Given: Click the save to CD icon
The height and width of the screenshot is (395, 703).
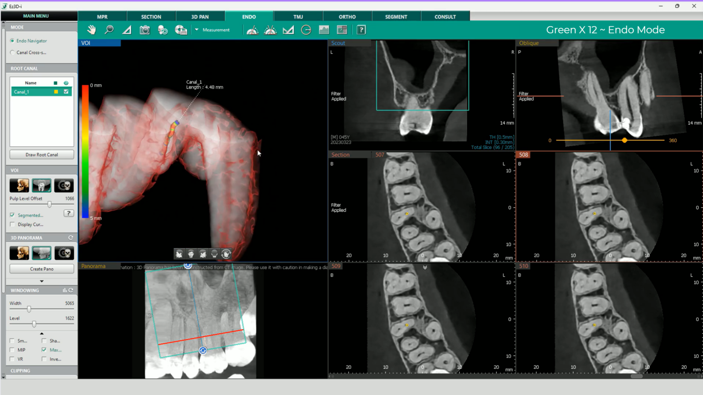Looking at the screenshot, I should click(x=181, y=30).
